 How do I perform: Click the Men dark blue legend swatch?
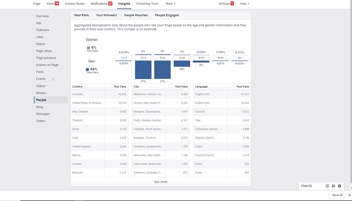[x=88, y=69]
